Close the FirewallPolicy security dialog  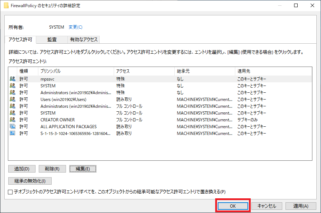(x=312, y=5)
